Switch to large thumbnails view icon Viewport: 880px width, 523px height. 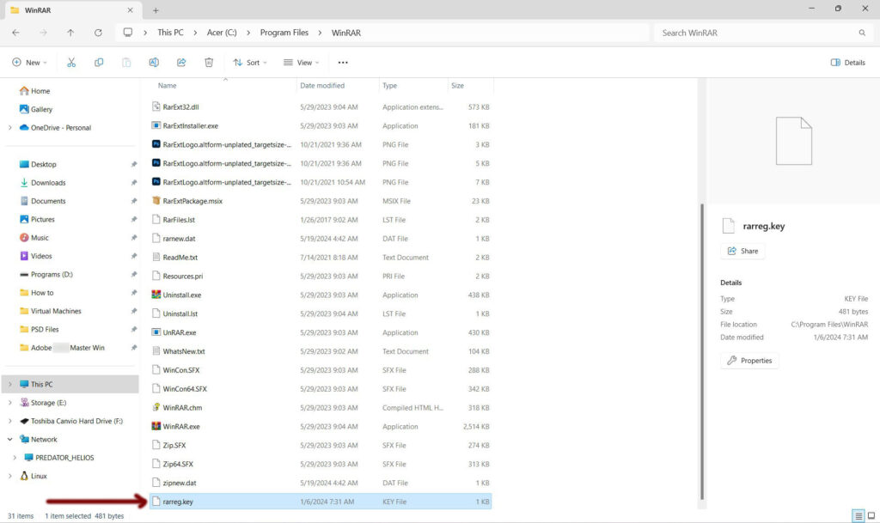[871, 516]
